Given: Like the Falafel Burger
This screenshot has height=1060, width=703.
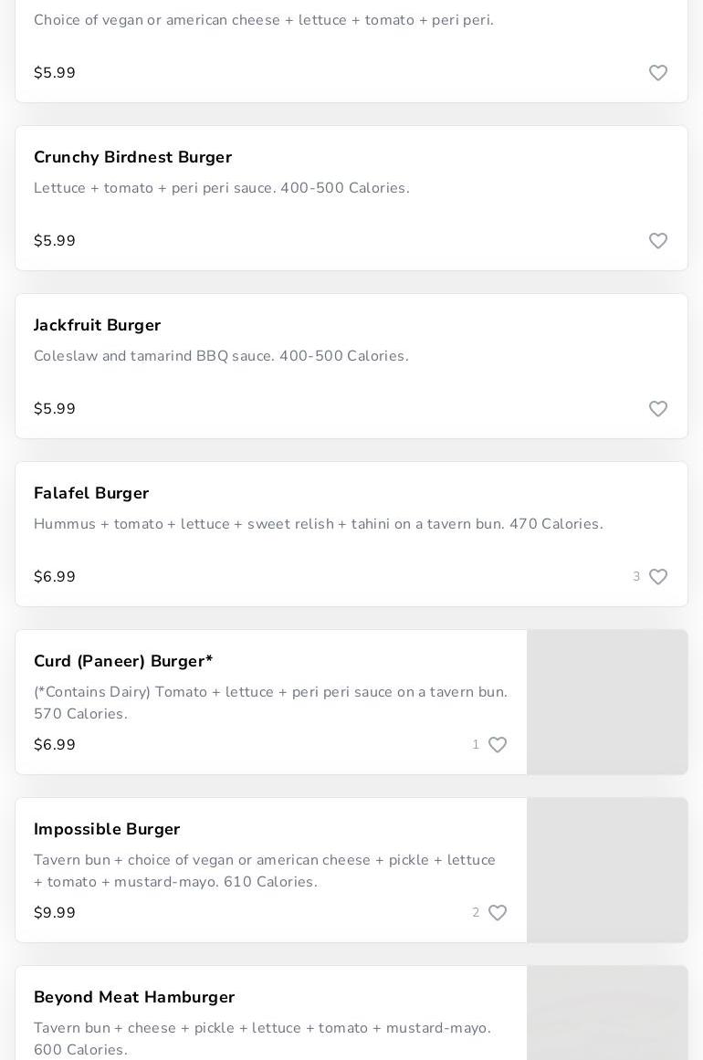Looking at the screenshot, I should coord(658,577).
